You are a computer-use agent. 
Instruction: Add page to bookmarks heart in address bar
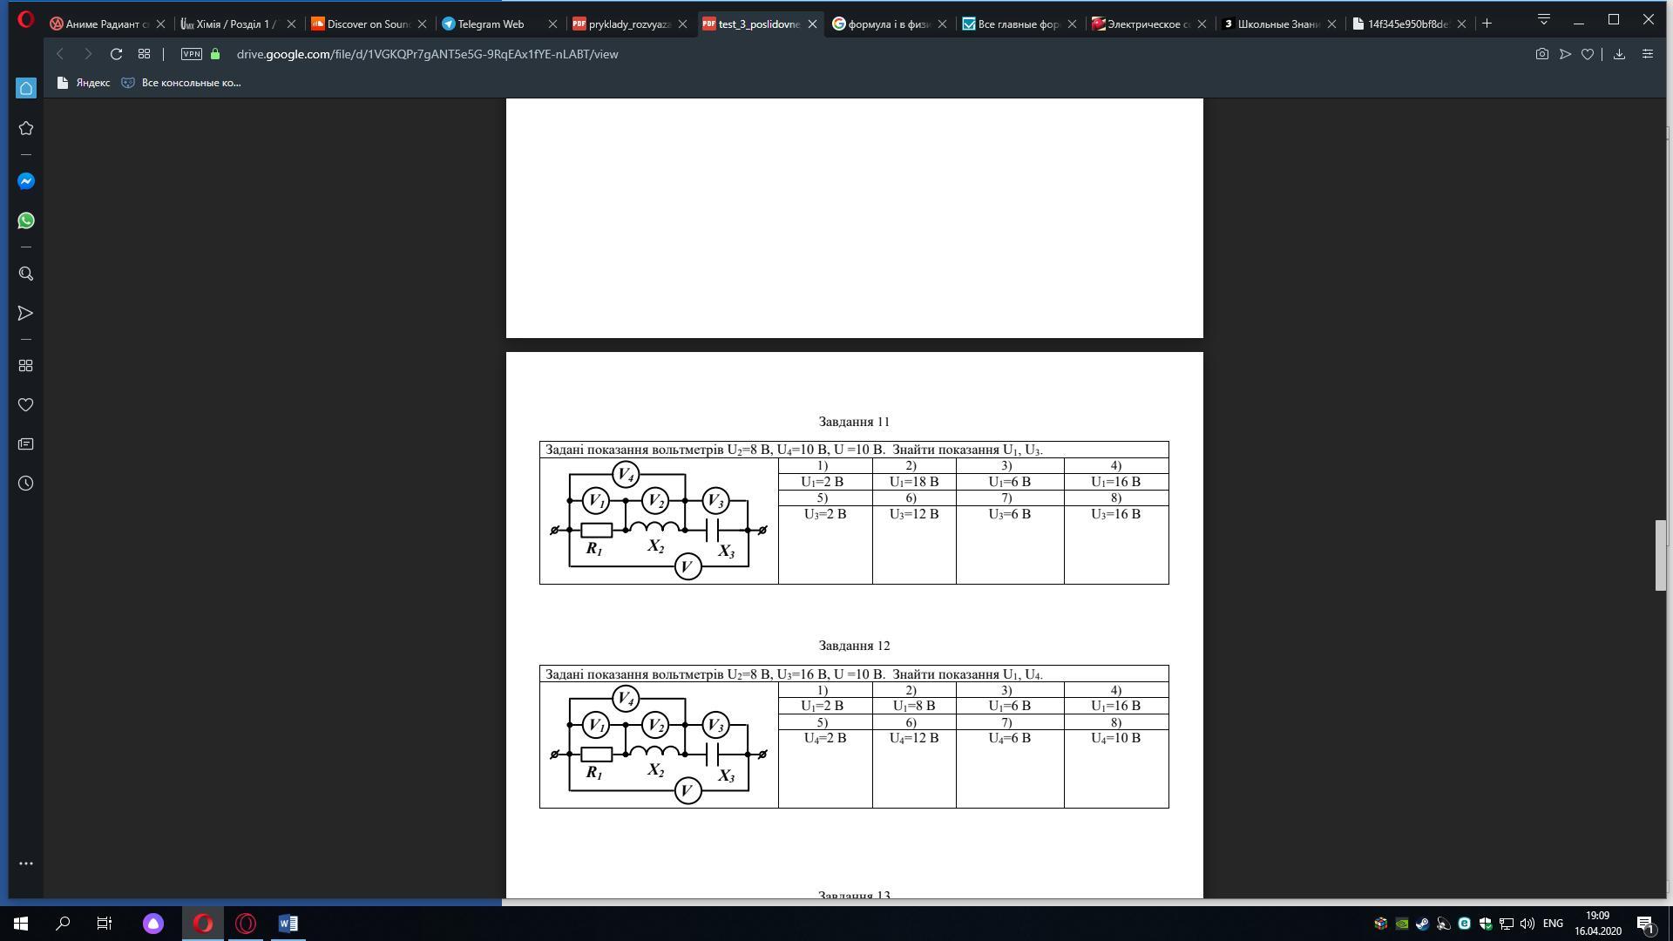[x=1588, y=54]
